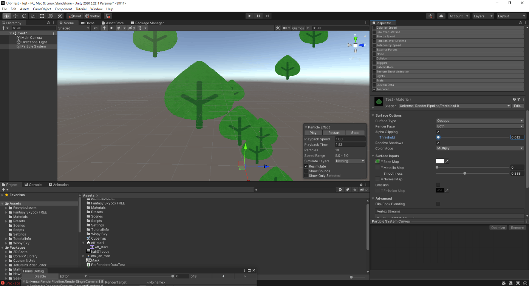
Task: Lock the Inspector panel
Action: [x=520, y=23]
